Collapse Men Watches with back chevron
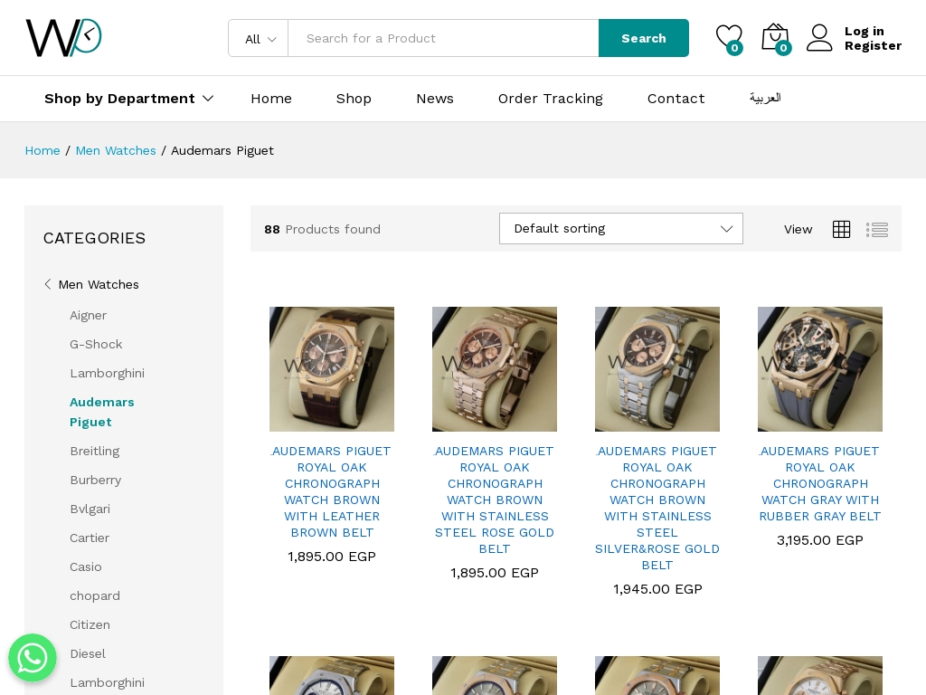926x695 pixels. [48, 284]
